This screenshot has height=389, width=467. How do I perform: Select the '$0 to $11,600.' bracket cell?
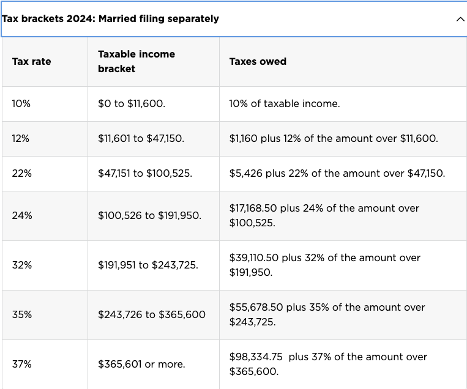pos(154,104)
